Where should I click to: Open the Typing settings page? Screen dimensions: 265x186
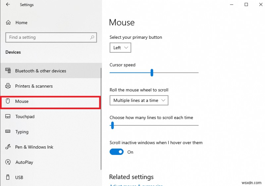(x=51, y=132)
